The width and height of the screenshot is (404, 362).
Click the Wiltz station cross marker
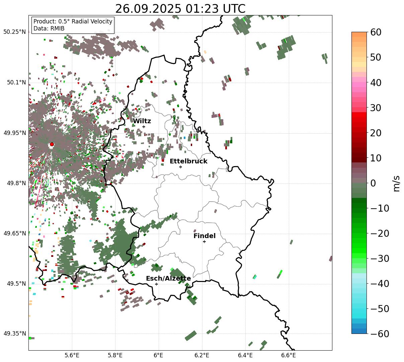click(x=144, y=127)
